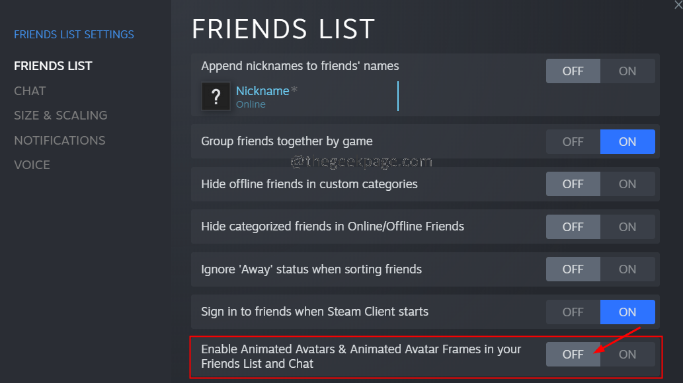Screen dimensions: 683x383
Task: Open the Voice settings section
Action: (32, 164)
